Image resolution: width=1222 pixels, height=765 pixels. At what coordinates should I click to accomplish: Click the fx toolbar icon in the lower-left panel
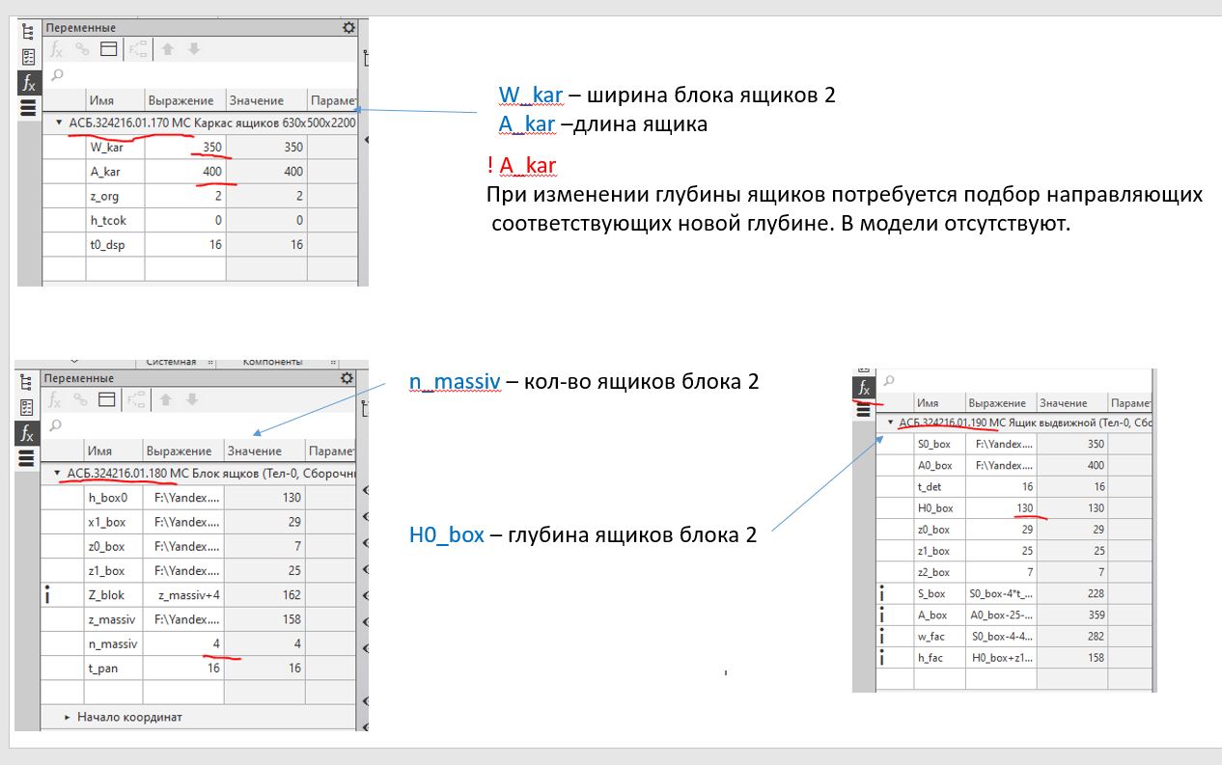coord(54,399)
